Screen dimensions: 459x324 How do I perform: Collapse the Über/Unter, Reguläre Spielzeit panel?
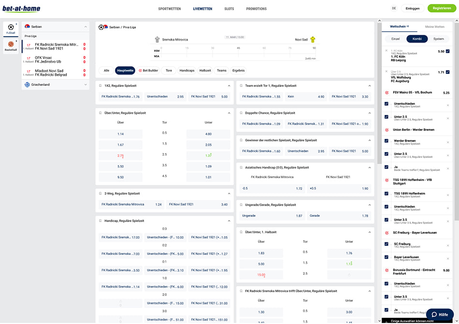coord(229,113)
